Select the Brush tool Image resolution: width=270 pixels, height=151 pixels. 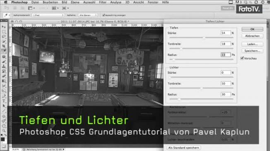(4, 61)
